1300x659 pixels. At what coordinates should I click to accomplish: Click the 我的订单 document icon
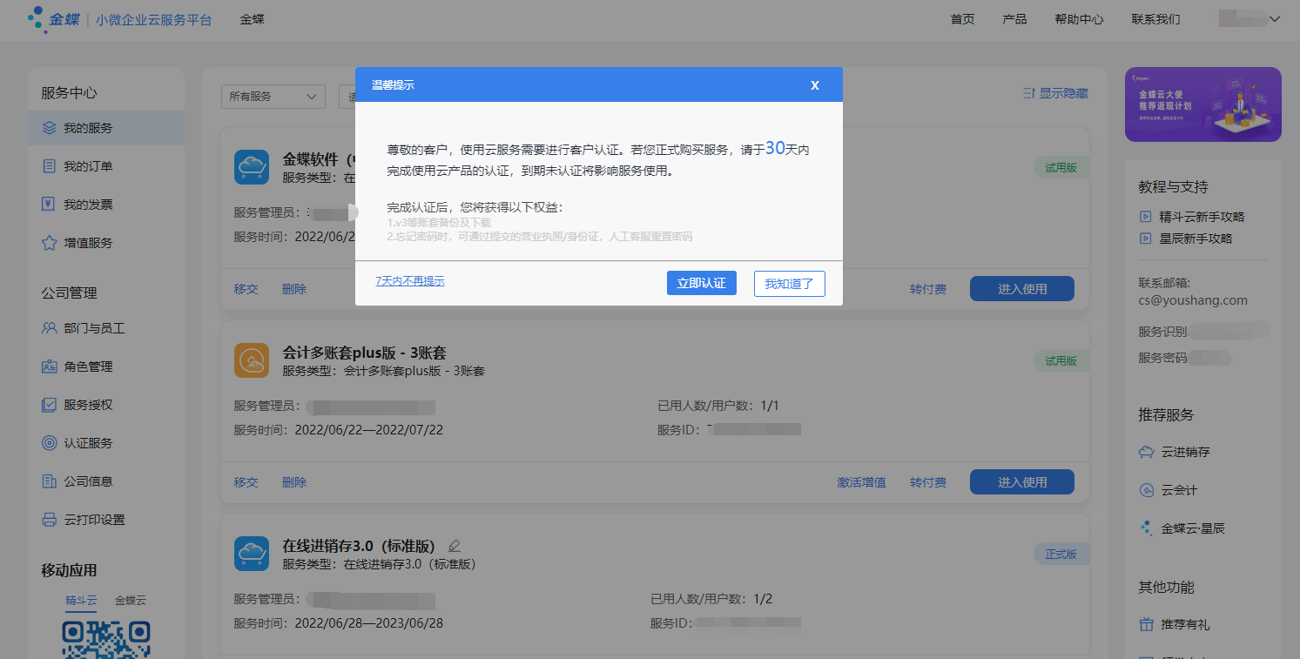point(50,166)
